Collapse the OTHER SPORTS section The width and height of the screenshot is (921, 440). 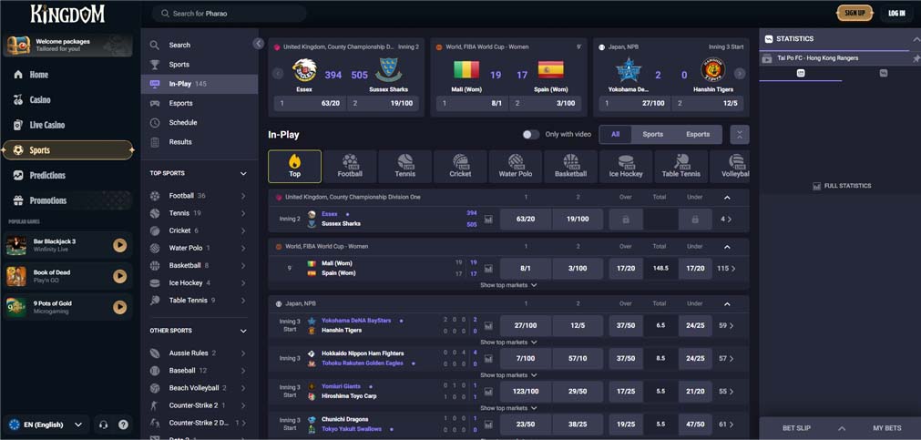click(x=243, y=332)
